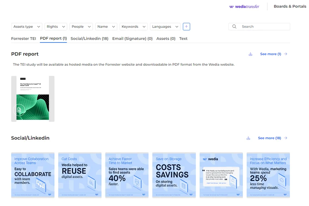Open the People filter dropdown

click(81, 27)
